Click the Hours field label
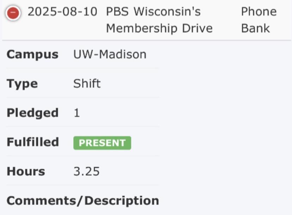Screen dimensions: 292x215 (26, 172)
